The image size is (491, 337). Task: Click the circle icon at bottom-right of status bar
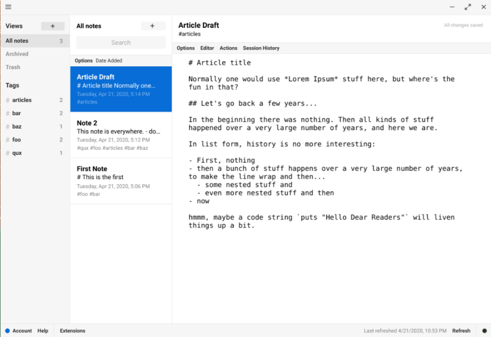(485, 331)
